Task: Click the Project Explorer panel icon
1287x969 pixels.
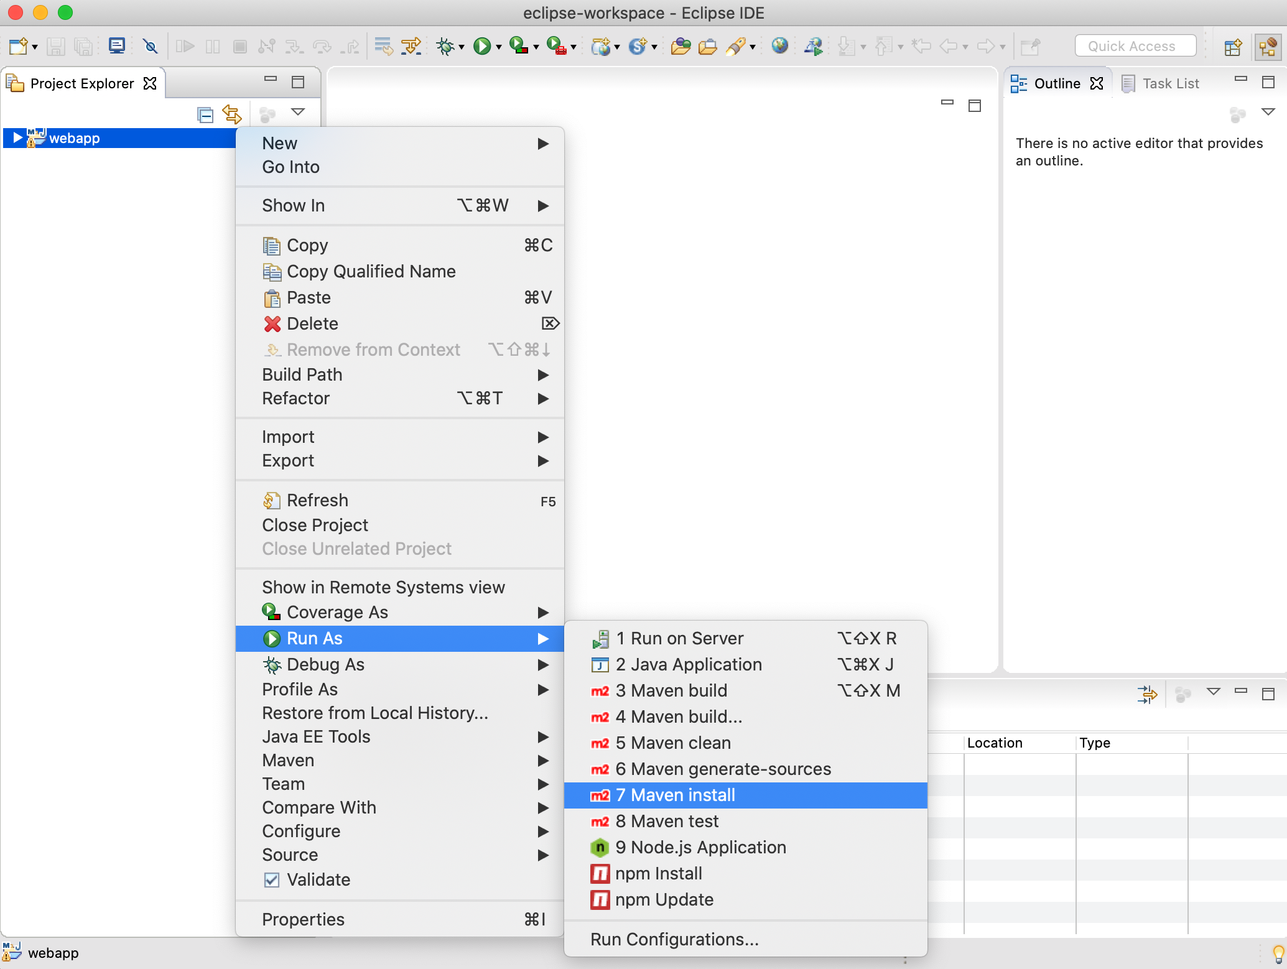Action: (17, 83)
